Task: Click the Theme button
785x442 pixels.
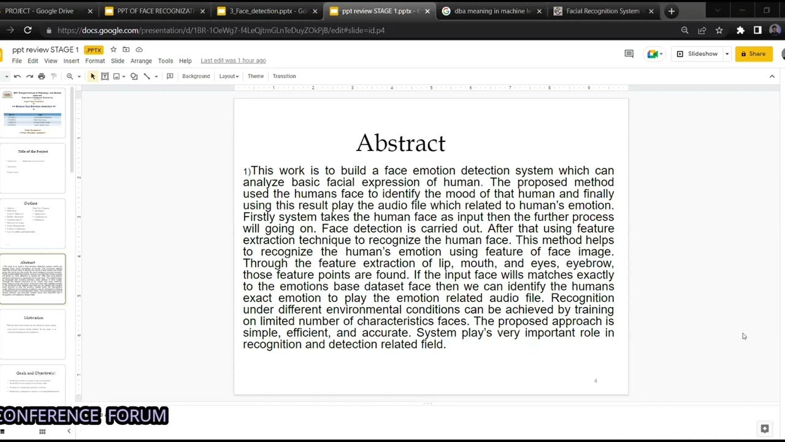Action: [x=256, y=76]
